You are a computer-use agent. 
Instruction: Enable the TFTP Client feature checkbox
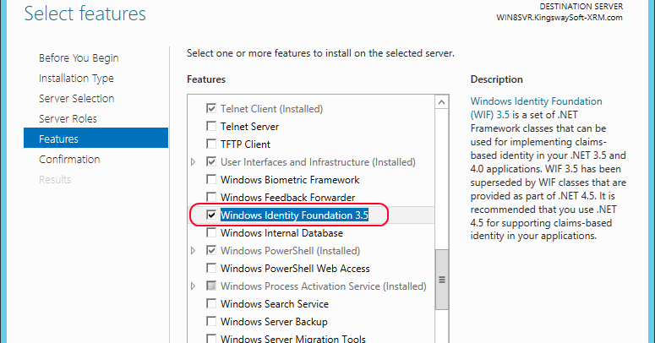[211, 144]
